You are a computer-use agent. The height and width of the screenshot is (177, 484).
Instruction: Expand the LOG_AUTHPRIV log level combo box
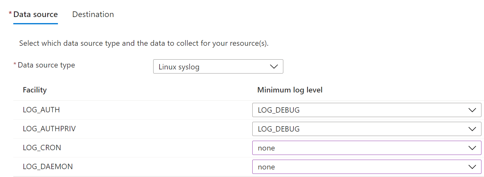click(x=366, y=129)
